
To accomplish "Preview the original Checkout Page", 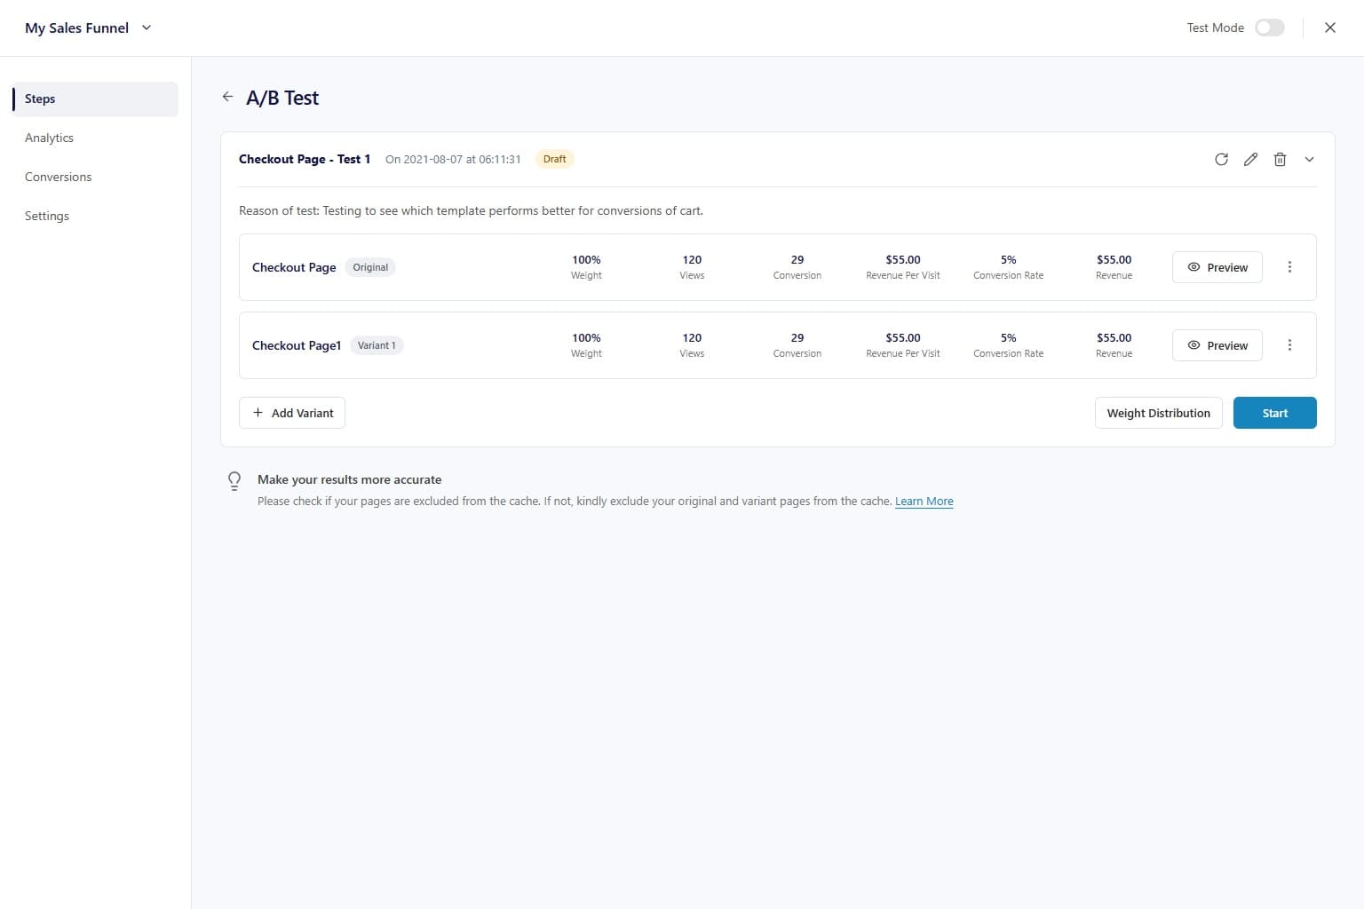I will click(1217, 267).
